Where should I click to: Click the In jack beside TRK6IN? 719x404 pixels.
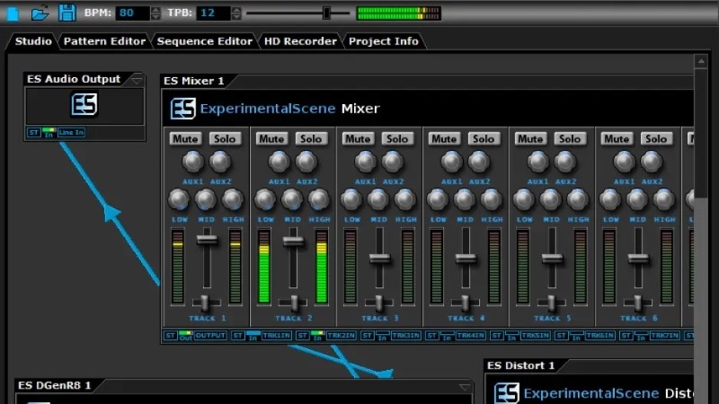(576, 335)
